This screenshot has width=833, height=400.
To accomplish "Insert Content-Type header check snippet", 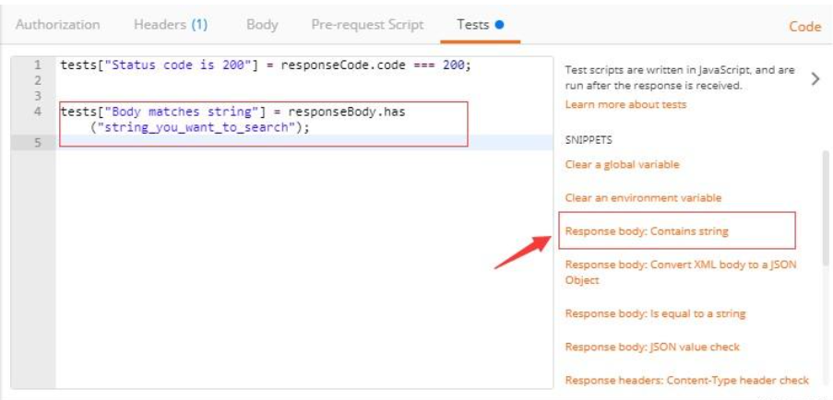I will (687, 381).
